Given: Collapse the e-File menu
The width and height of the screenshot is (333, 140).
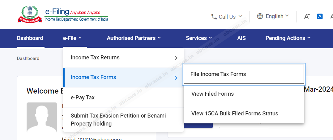Looking at the screenshot, I should pyautogui.click(x=72, y=38).
